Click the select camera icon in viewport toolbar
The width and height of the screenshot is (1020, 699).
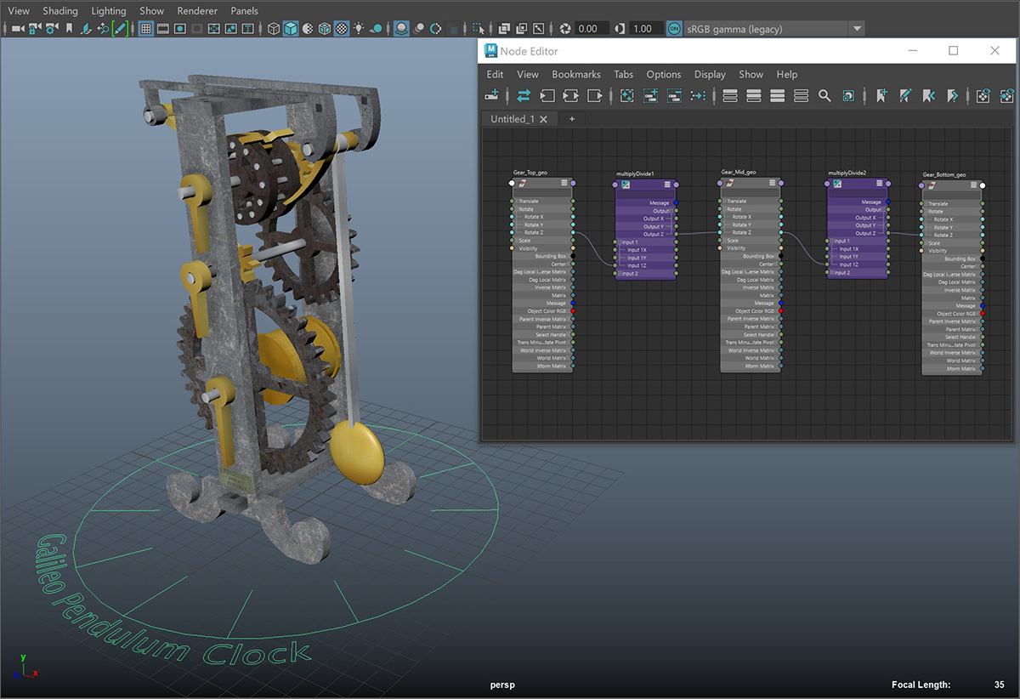point(17,29)
